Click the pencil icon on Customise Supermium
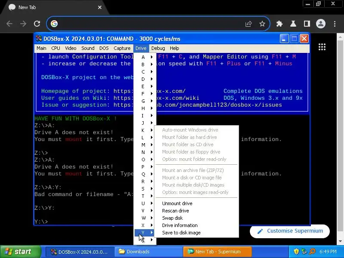This screenshot has width=344, height=258. click(260, 231)
